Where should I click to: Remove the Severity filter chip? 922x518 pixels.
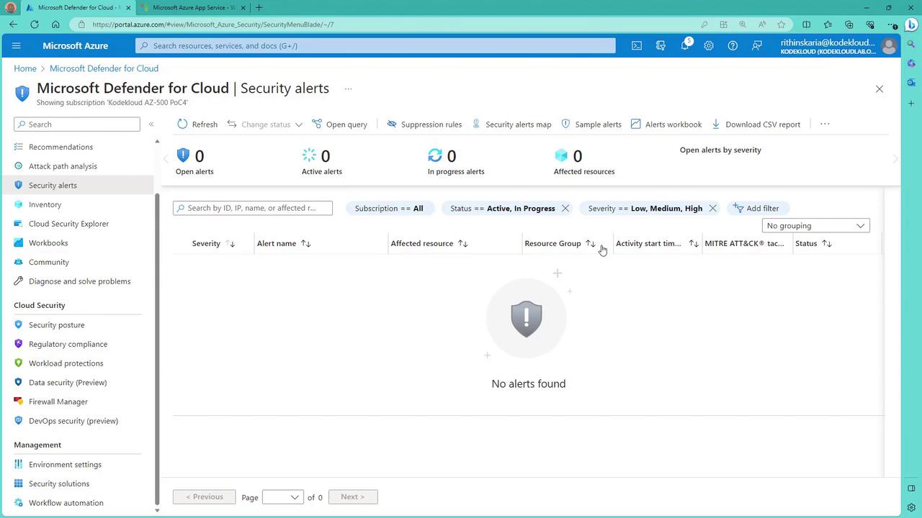712,208
